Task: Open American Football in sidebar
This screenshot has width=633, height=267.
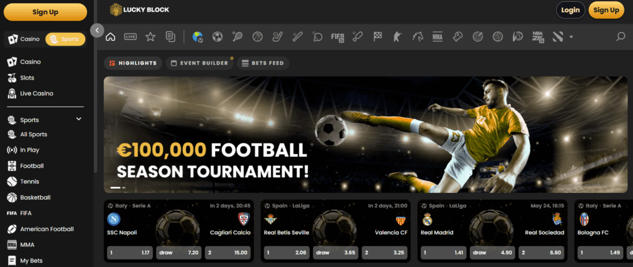Action: tap(40, 229)
